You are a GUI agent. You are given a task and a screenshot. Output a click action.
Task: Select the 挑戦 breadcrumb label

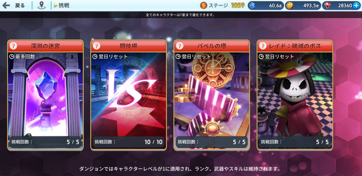coord(64,6)
